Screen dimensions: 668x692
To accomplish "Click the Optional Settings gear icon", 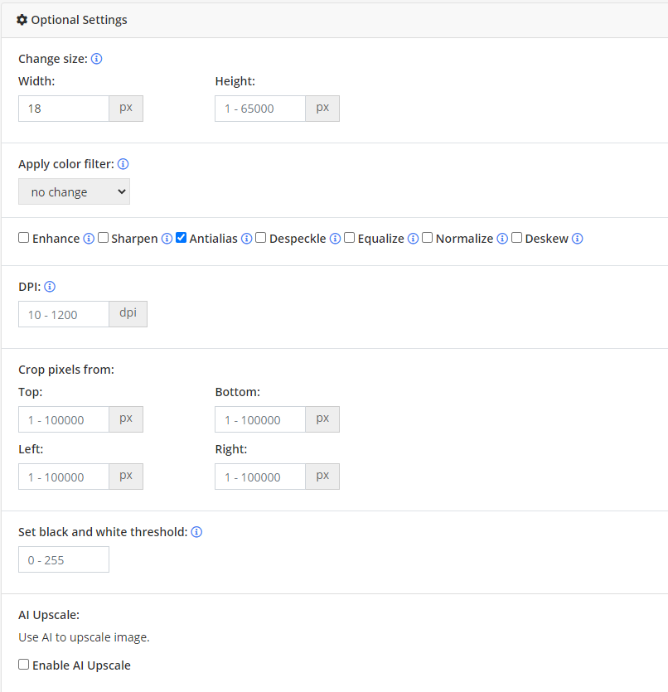I will [22, 20].
